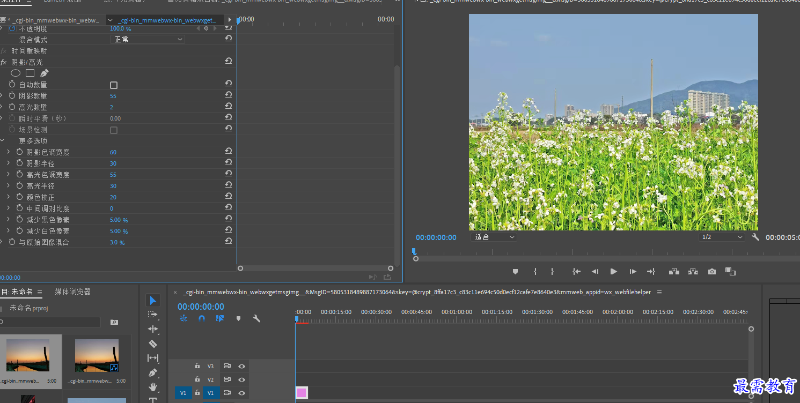Export frame with camera icon
Image resolution: width=800 pixels, height=403 pixels.
(712, 272)
